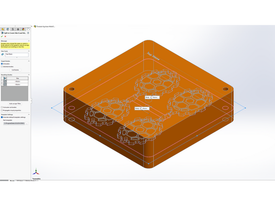Screen dimensions: 275x206
Task: Click the scissors icon in table header
Action: (5, 78)
